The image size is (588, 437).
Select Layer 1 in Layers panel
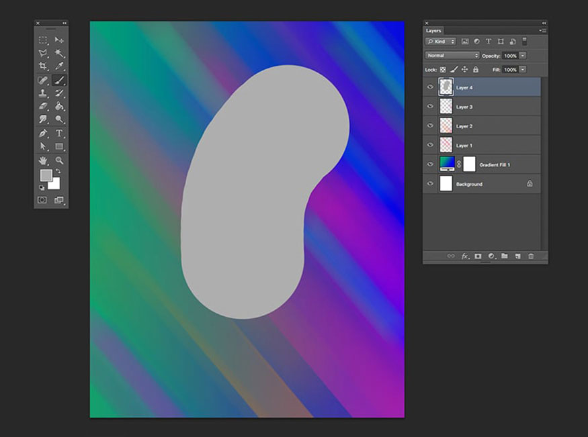[482, 145]
